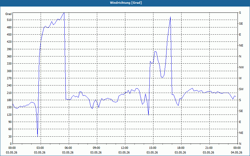Viewport: 250px width, 156px height.
Task: Click the "E" compass label beside 90 gridline
Action: [x=240, y=122]
